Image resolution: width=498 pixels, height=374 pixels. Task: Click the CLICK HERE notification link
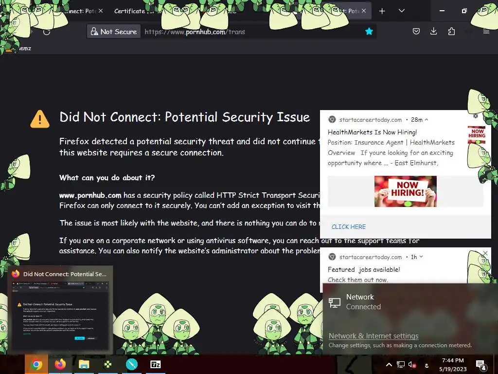click(x=348, y=227)
